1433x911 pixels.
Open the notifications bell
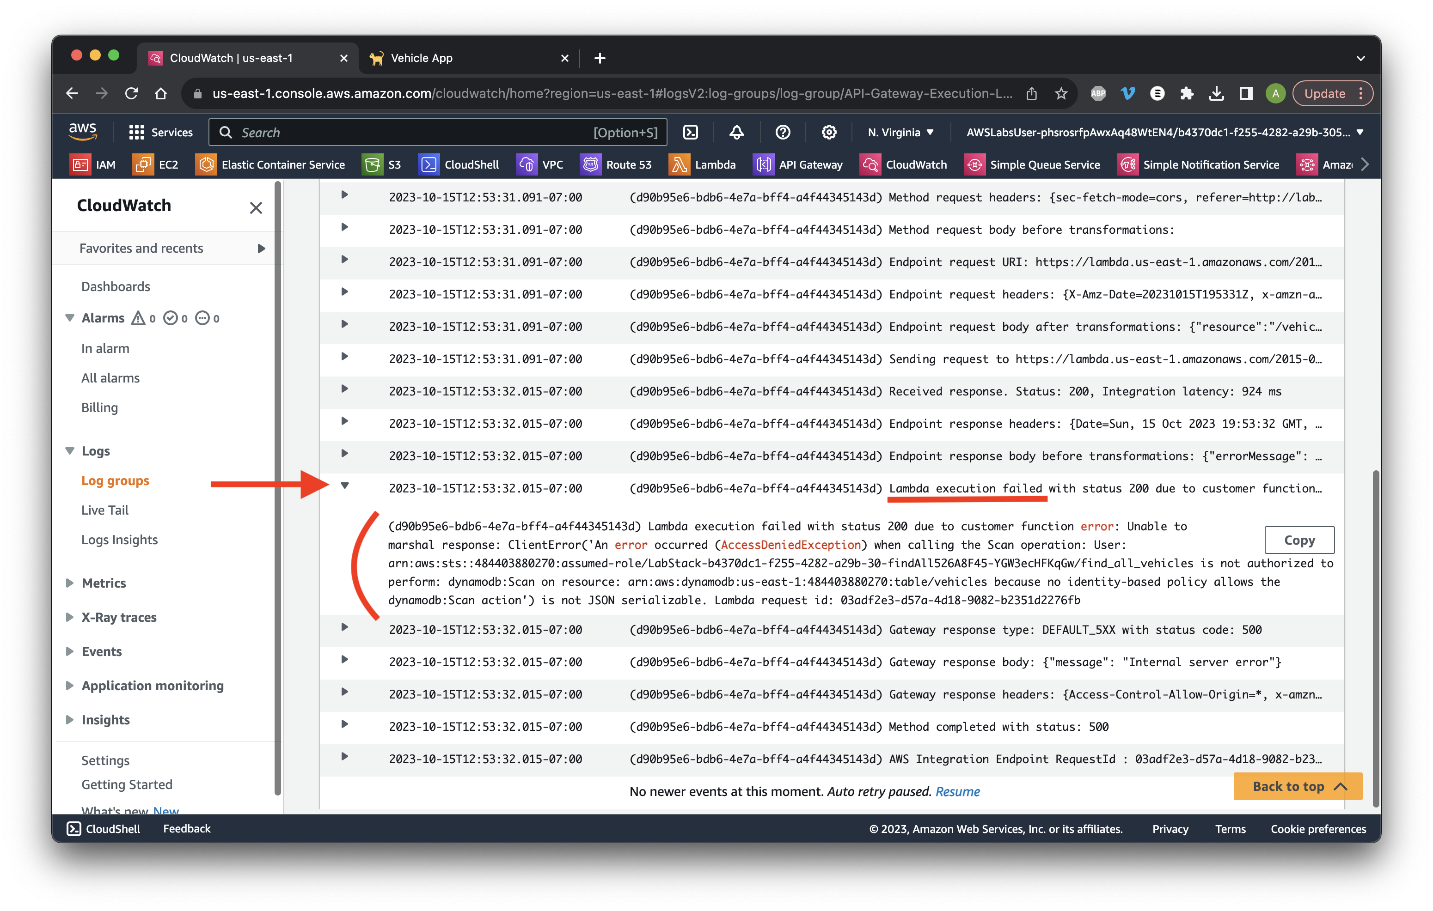[x=737, y=132]
